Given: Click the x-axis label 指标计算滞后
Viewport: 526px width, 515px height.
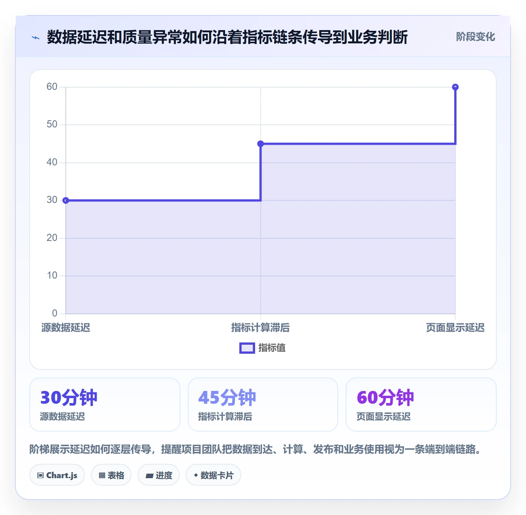Looking at the screenshot, I should click(x=260, y=328).
